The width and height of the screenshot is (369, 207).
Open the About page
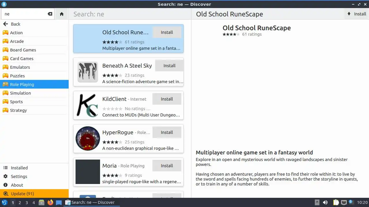34,185
